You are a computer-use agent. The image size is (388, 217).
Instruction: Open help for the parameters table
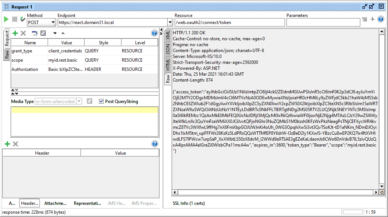tap(154, 33)
